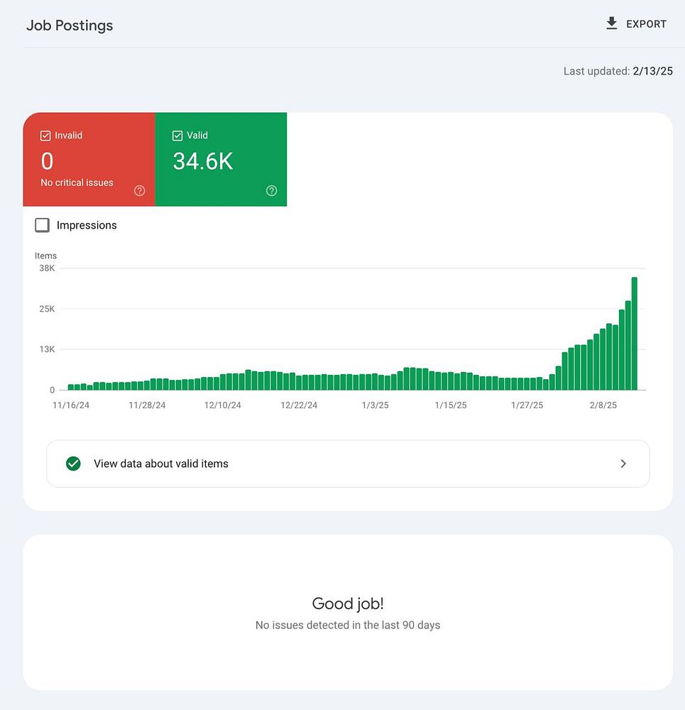Click the EXPORT button label
This screenshot has height=710, width=685.
(x=646, y=24)
